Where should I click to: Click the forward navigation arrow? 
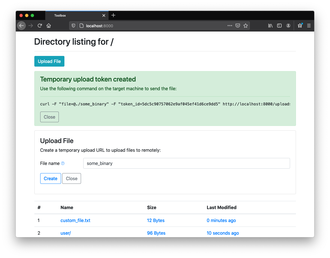point(31,26)
